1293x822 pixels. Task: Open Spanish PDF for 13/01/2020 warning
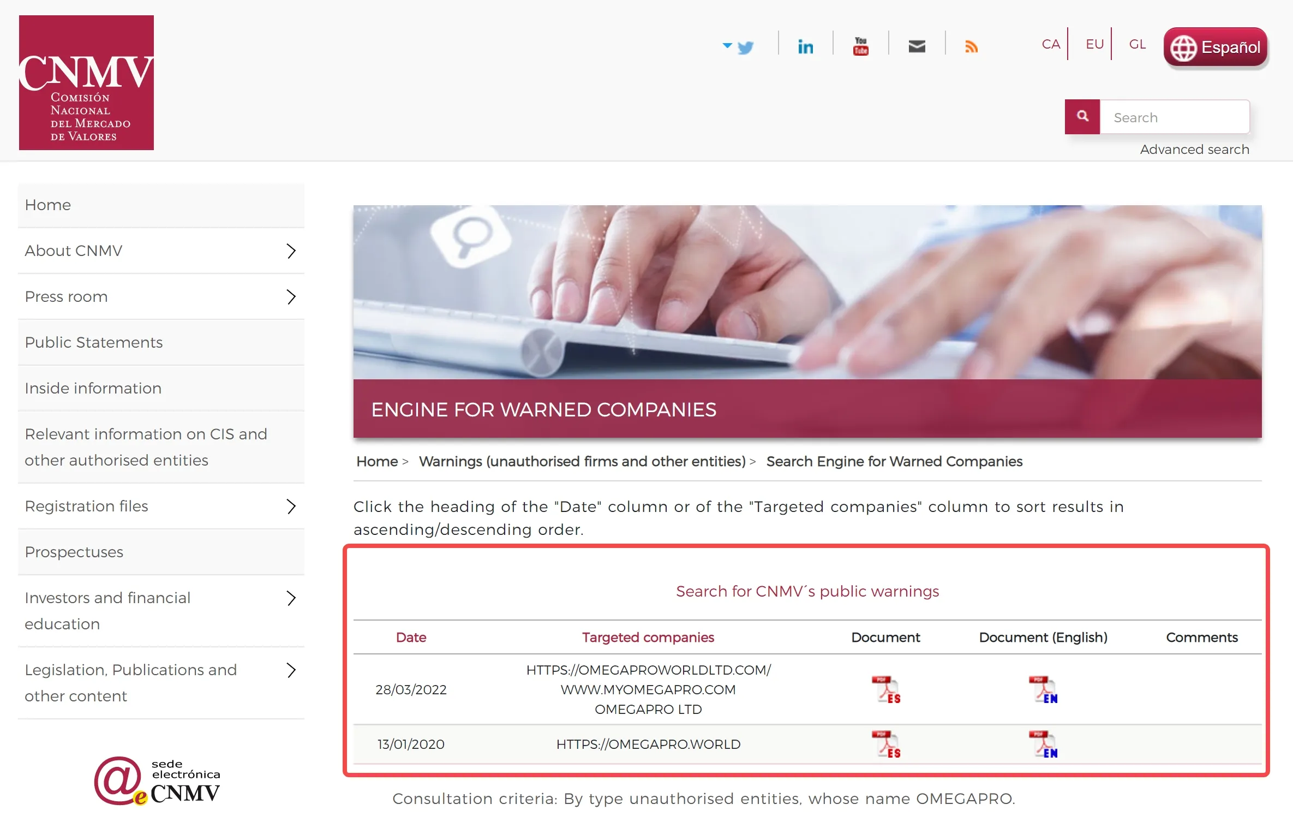886,744
